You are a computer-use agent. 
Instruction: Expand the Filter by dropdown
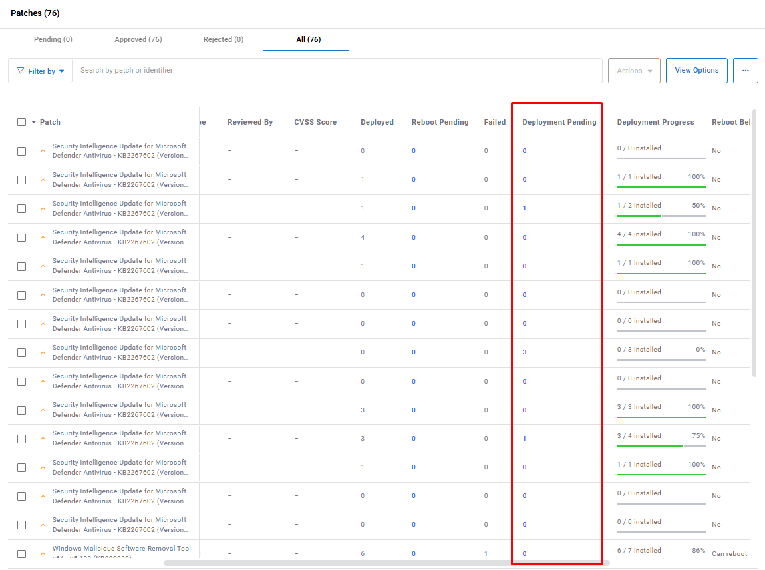41,71
